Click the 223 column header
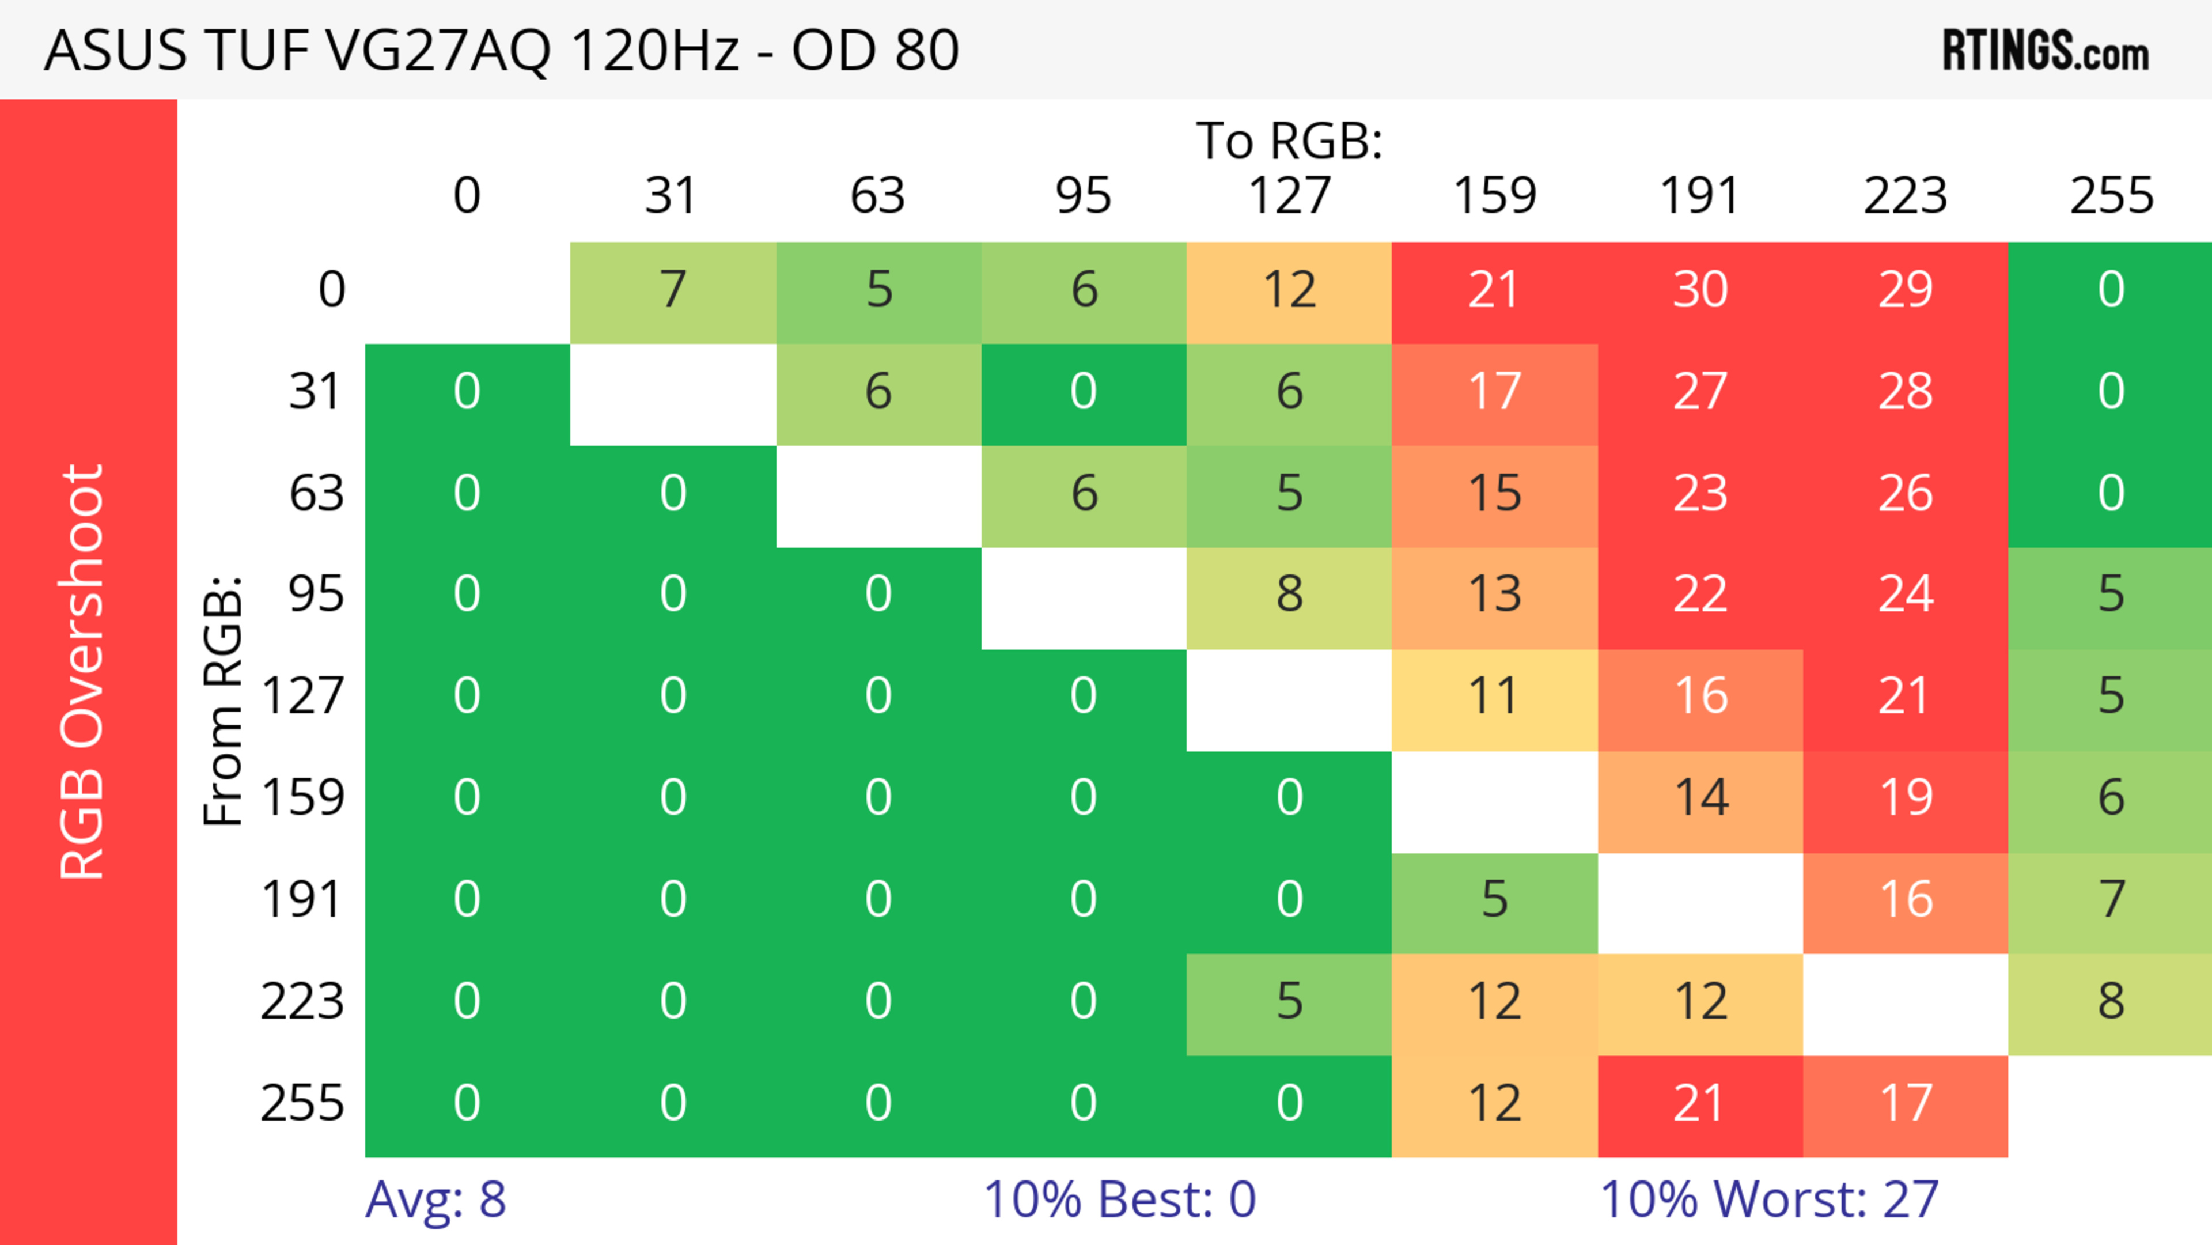 pyautogui.click(x=1904, y=196)
